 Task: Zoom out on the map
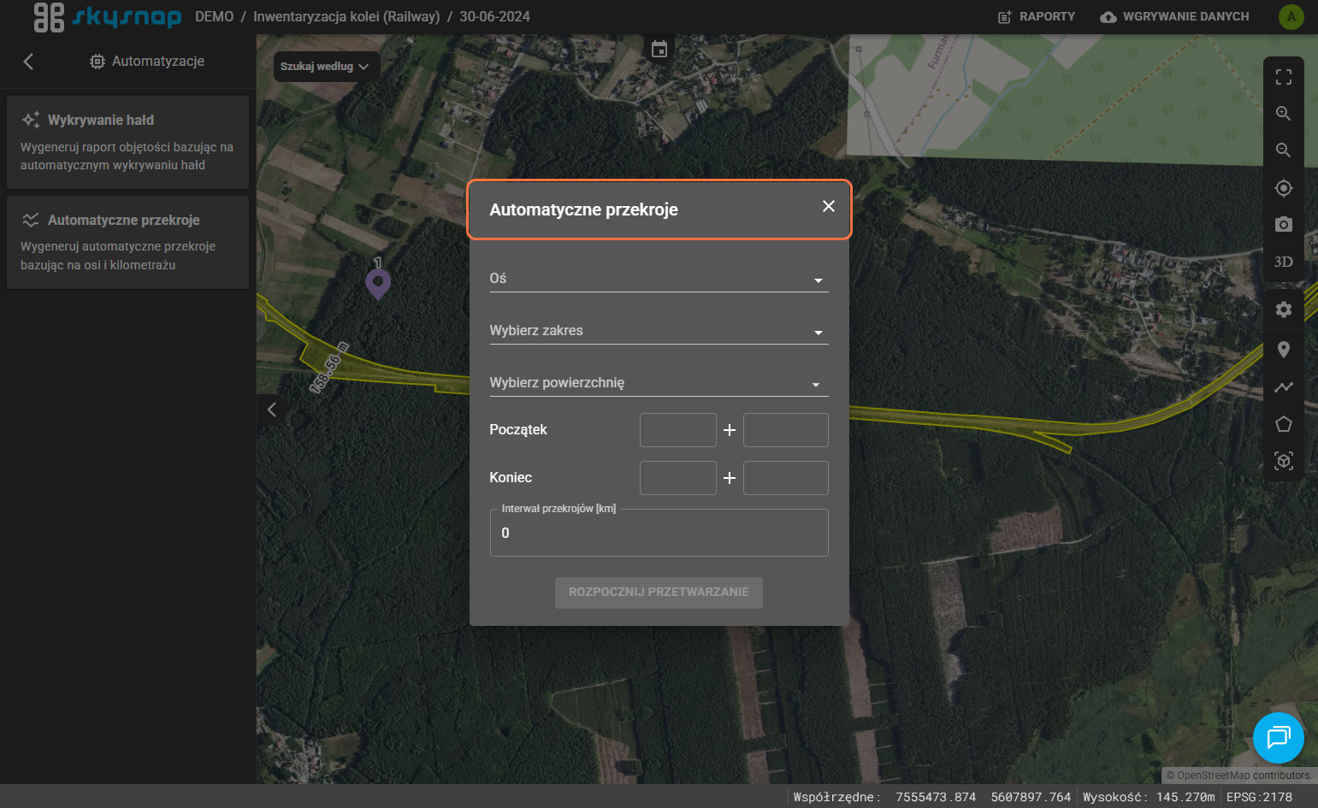[x=1283, y=150]
